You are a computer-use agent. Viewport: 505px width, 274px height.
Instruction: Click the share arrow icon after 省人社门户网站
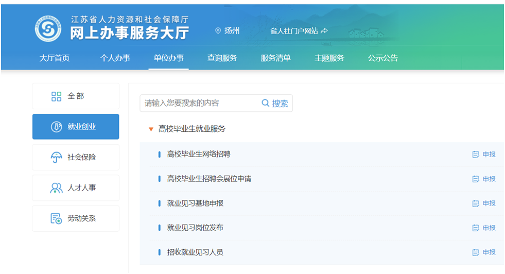click(x=324, y=31)
